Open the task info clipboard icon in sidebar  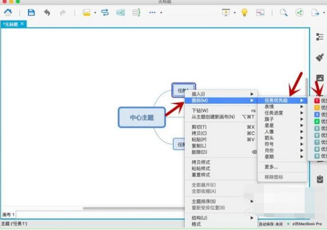[320, 179]
